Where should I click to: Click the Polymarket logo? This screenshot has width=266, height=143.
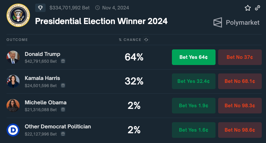coord(236,22)
